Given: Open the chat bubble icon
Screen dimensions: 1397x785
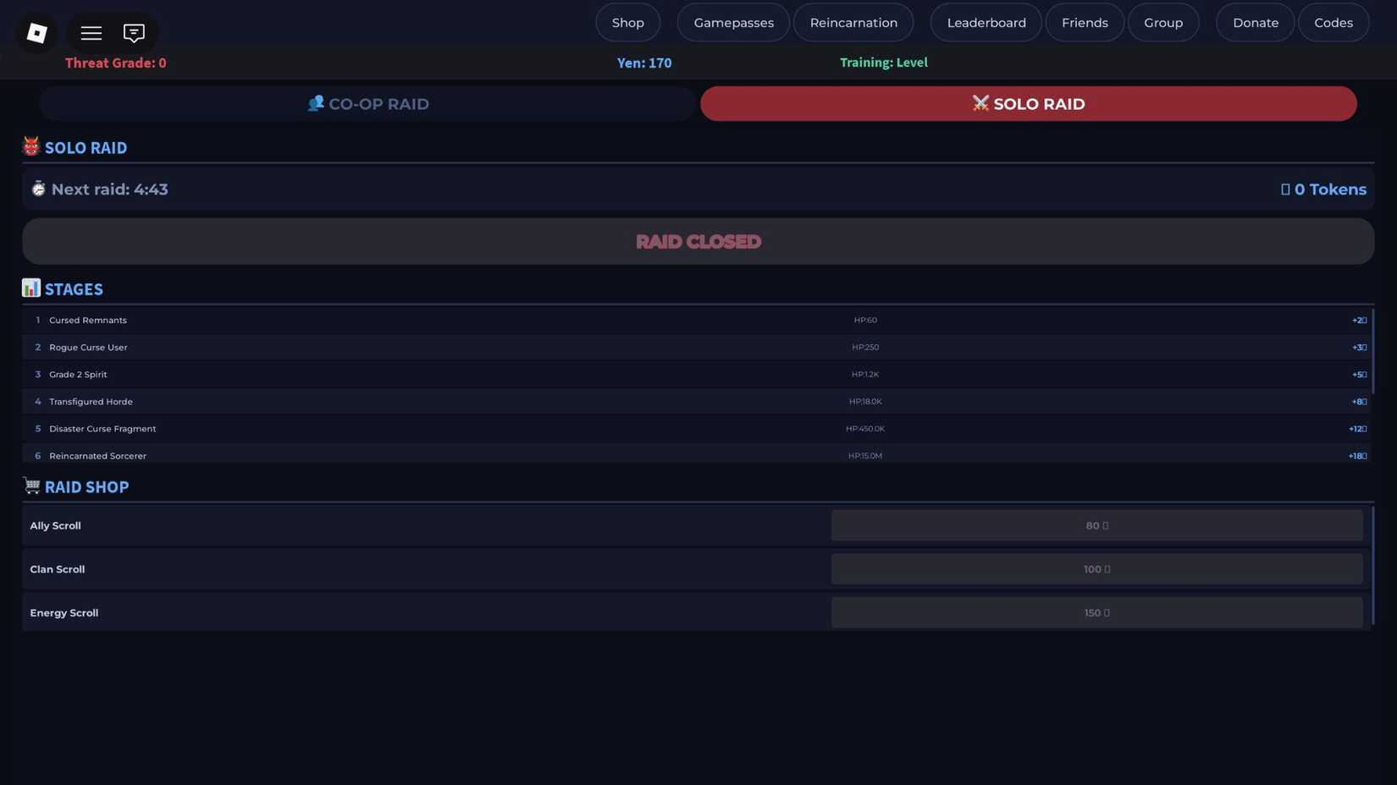Looking at the screenshot, I should coord(133,33).
